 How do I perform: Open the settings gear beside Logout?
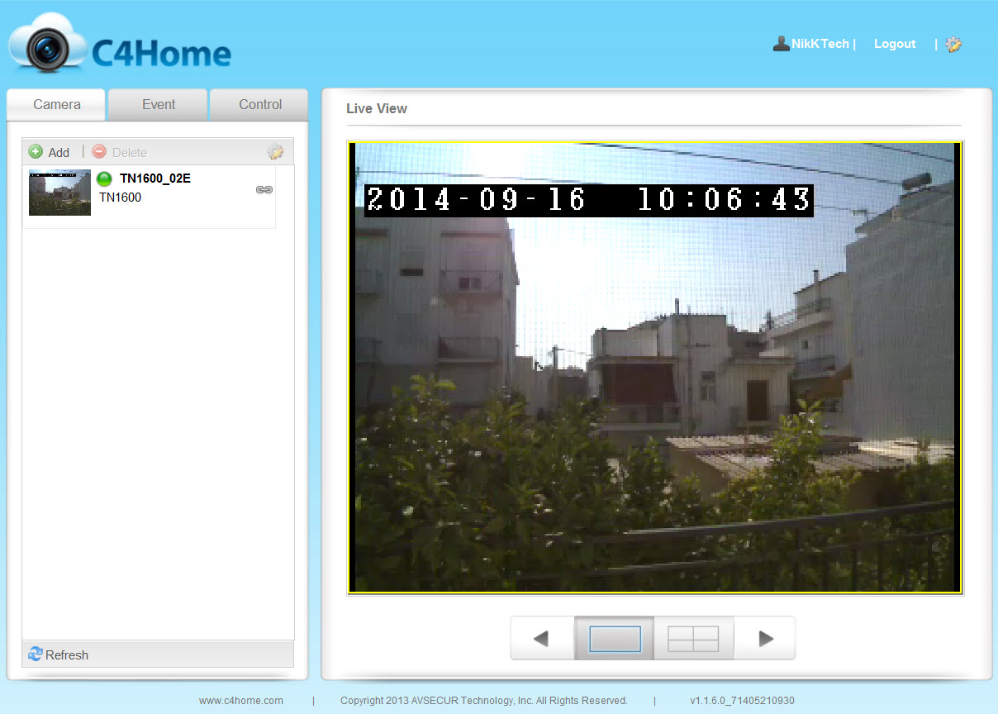(953, 45)
